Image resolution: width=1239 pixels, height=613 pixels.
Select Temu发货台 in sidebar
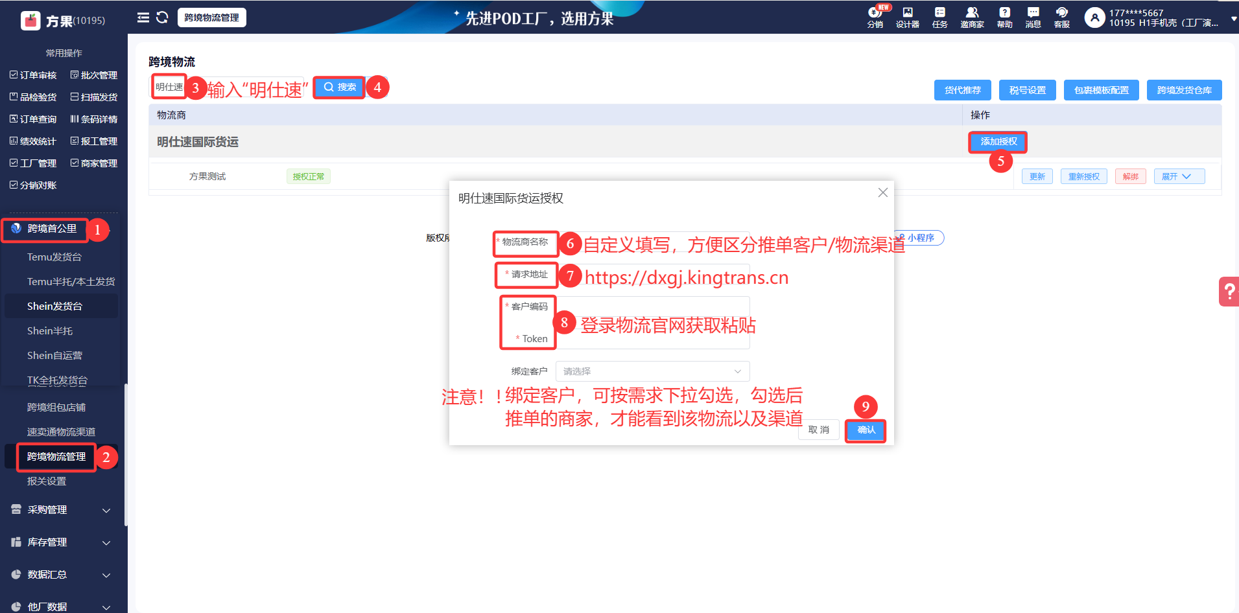[x=54, y=257]
